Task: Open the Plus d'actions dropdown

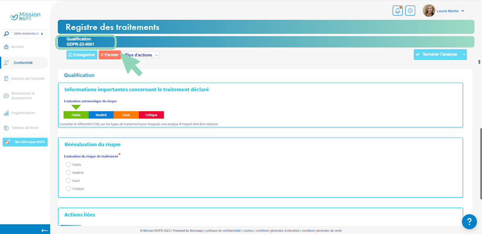Action: click(141, 55)
